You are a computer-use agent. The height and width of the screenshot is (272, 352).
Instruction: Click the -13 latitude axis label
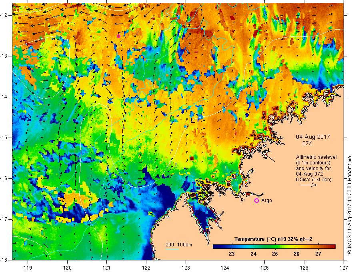(4, 56)
